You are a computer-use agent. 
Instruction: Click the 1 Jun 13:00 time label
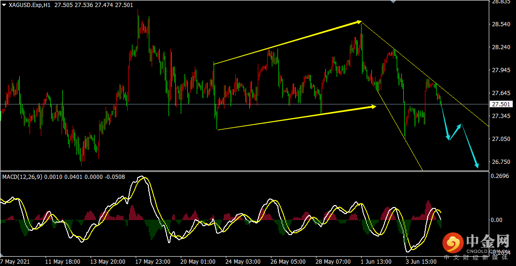[377, 262]
